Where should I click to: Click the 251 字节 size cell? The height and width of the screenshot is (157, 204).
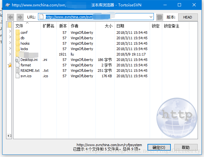(105, 71)
